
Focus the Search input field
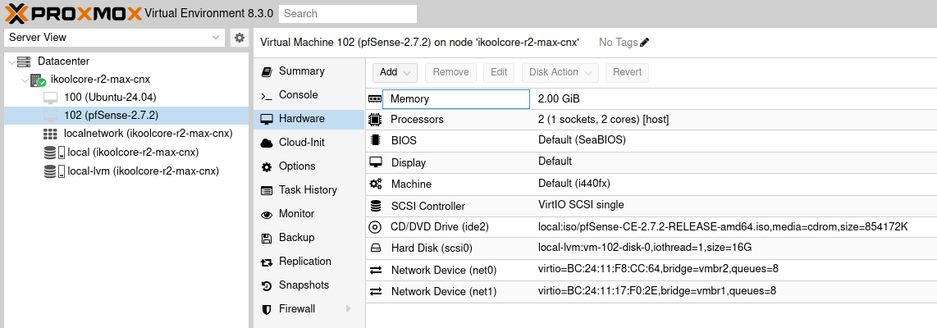[348, 14]
